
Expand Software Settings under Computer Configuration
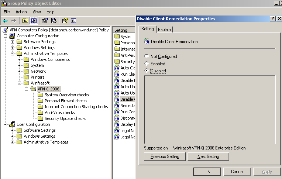13,42
